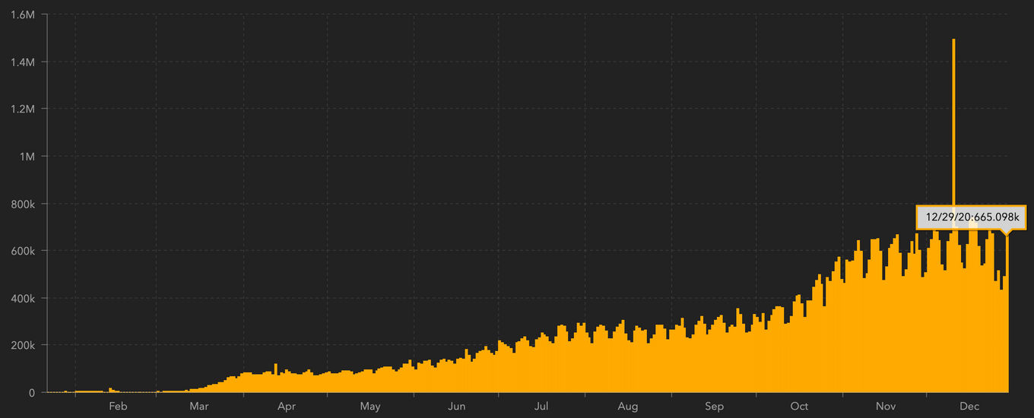This screenshot has height=418, width=1034.
Task: Click the Mar x-axis label
Action: coord(199,407)
